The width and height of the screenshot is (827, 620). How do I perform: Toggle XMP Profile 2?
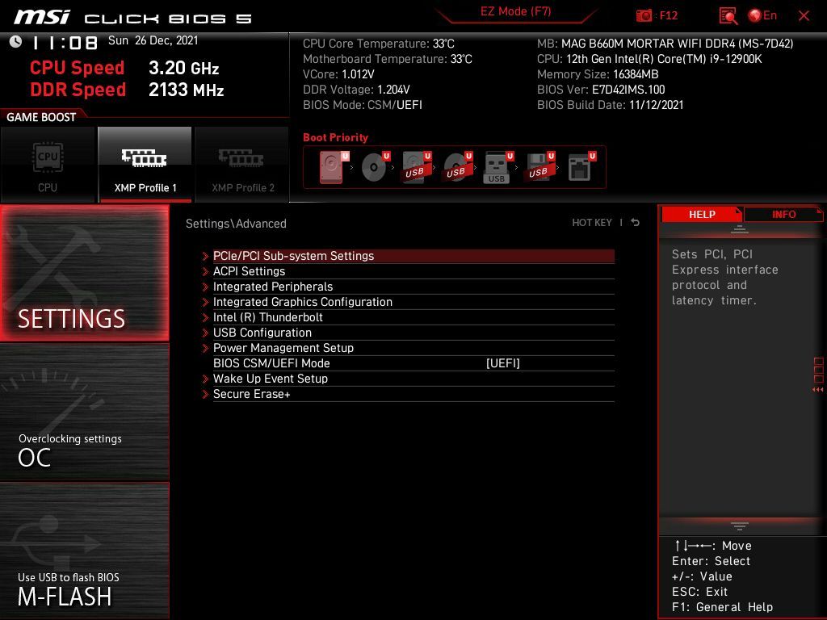tap(242, 165)
